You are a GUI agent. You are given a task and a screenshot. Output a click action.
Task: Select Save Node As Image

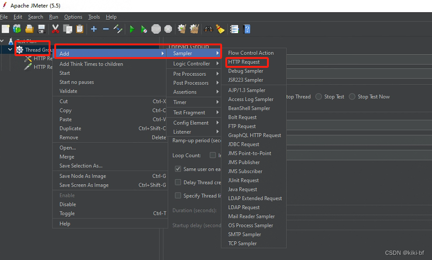click(x=110, y=176)
